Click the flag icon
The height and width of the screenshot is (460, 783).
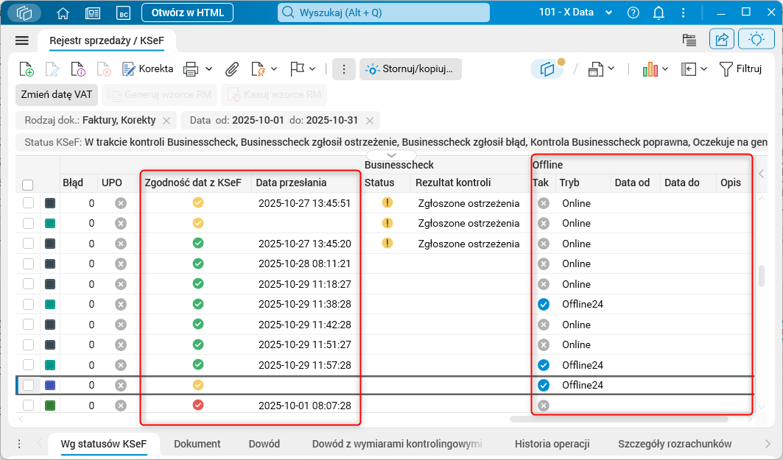coord(298,69)
